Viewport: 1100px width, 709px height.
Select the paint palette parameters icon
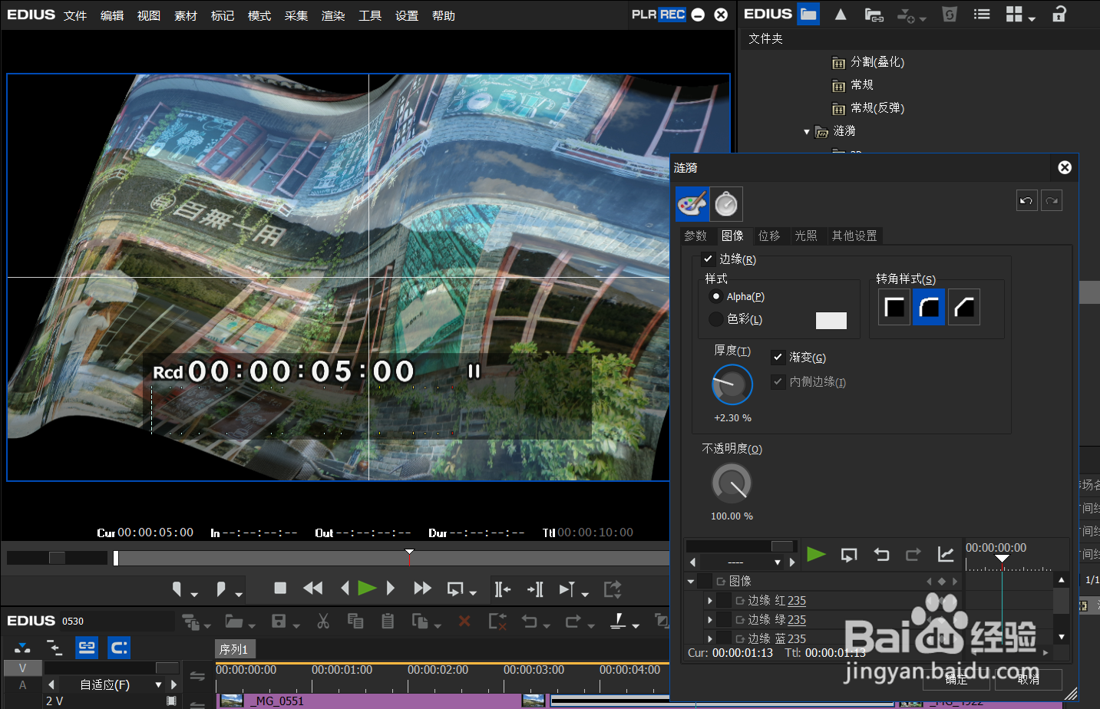pyautogui.click(x=692, y=204)
